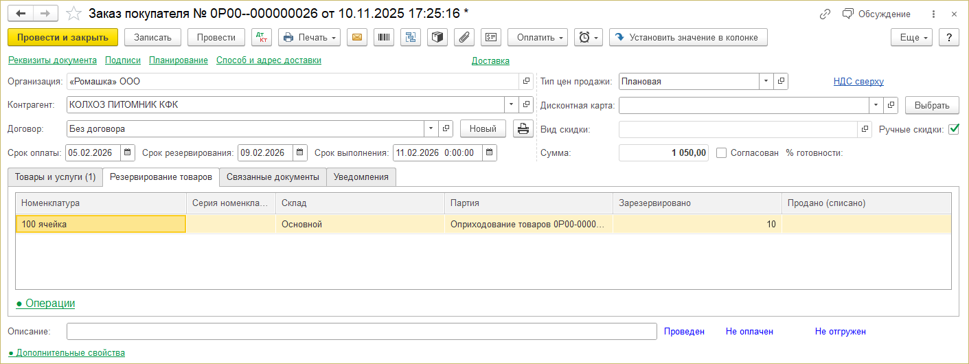Expand Дополнительные свойства section
This screenshot has height=364, width=969.
pyautogui.click(x=67, y=352)
